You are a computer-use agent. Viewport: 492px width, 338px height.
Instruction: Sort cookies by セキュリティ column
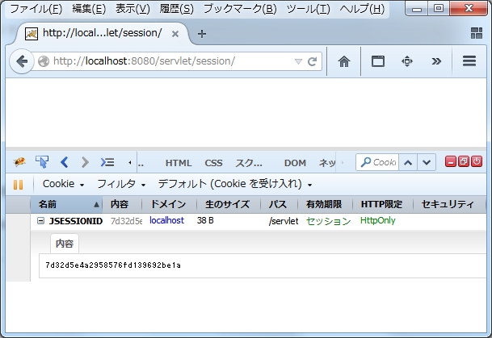pyautogui.click(x=449, y=205)
